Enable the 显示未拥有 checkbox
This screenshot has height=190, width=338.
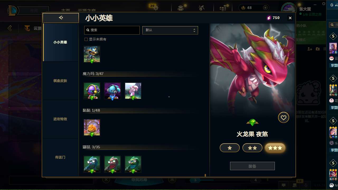coord(86,39)
